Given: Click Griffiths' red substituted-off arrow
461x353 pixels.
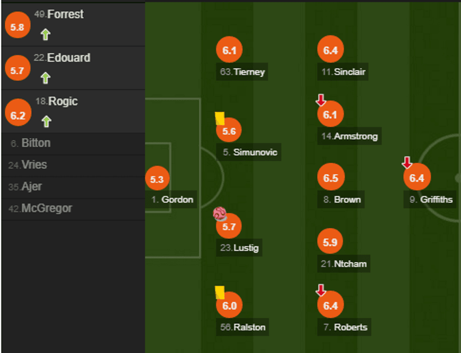Looking at the screenshot, I should coord(407,163).
